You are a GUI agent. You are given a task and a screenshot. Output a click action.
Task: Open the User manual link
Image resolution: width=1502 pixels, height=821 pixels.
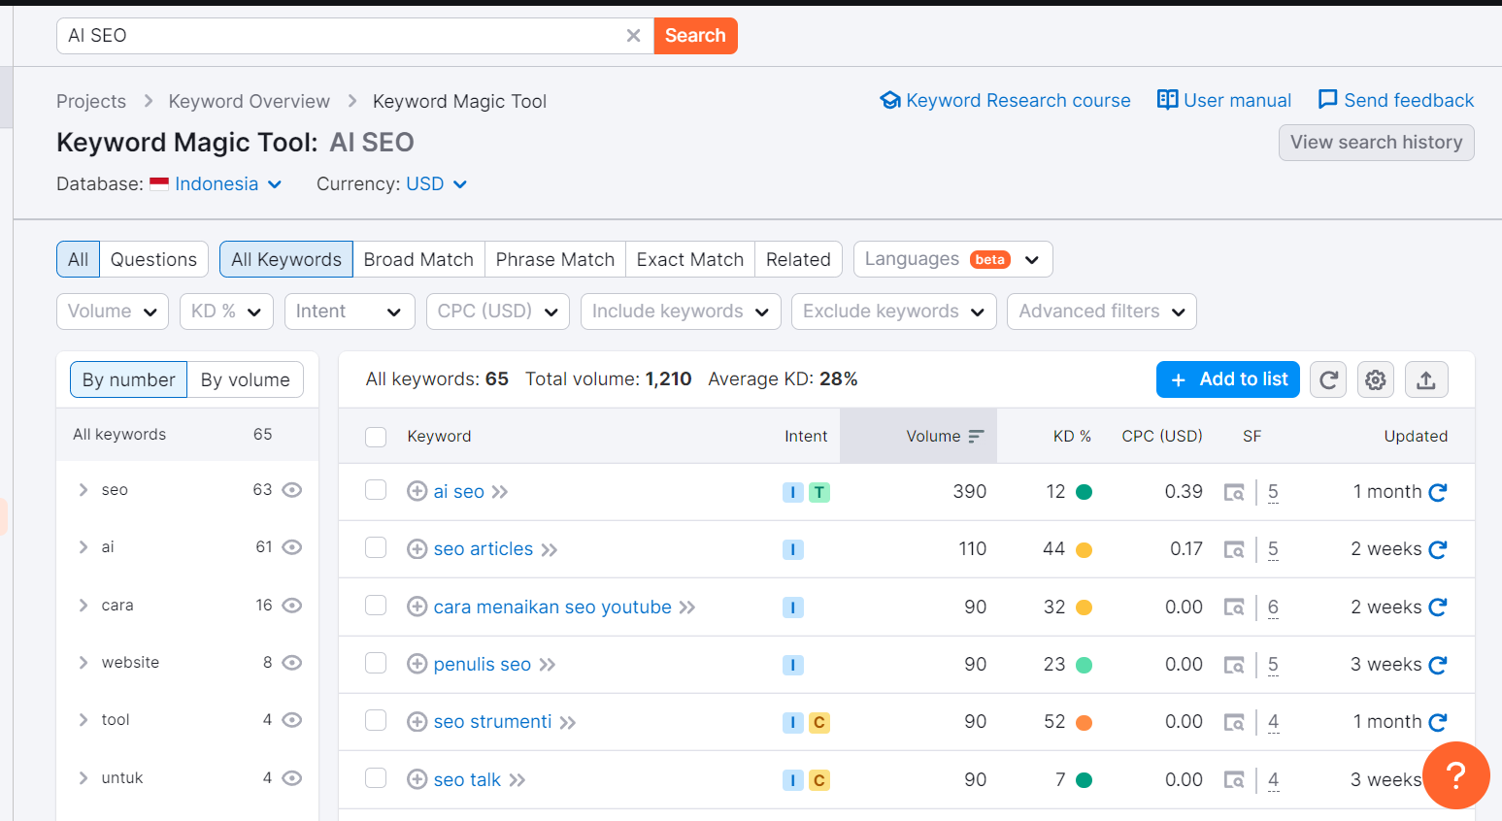pos(1224,100)
